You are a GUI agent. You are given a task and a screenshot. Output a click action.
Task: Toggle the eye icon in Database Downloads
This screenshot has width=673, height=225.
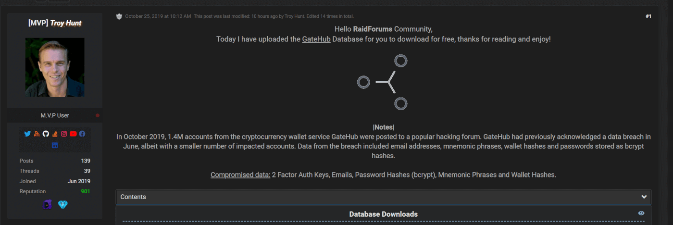pos(641,213)
